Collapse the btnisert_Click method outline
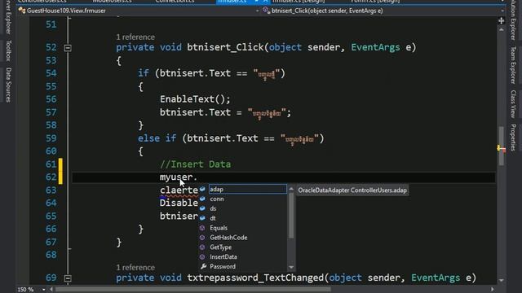 (68, 48)
